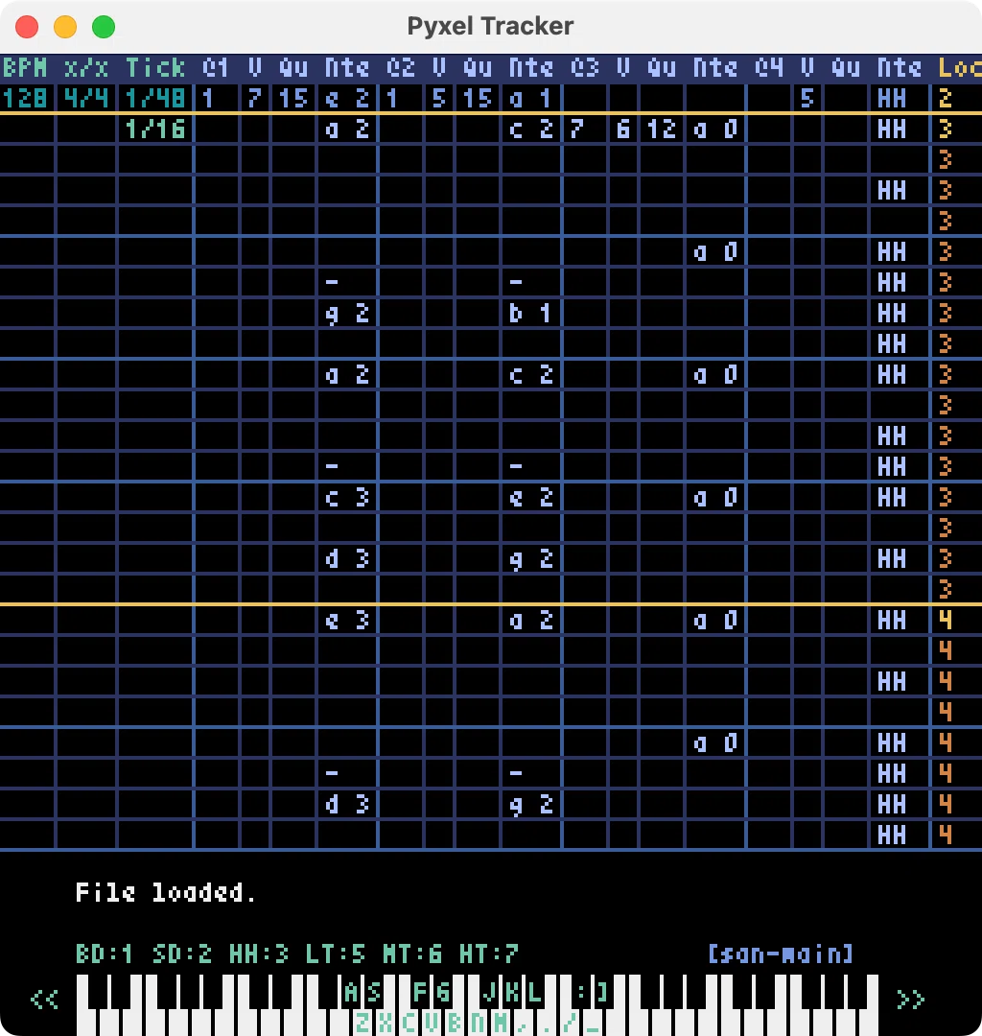The image size is (982, 1036).
Task: Click the MT:6 drum mapping label
Action: coord(412,954)
